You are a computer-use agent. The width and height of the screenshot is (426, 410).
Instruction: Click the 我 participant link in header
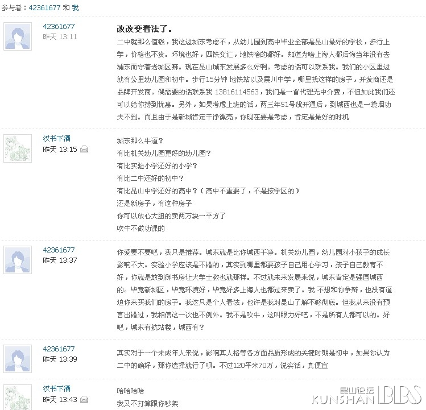pos(75,7)
